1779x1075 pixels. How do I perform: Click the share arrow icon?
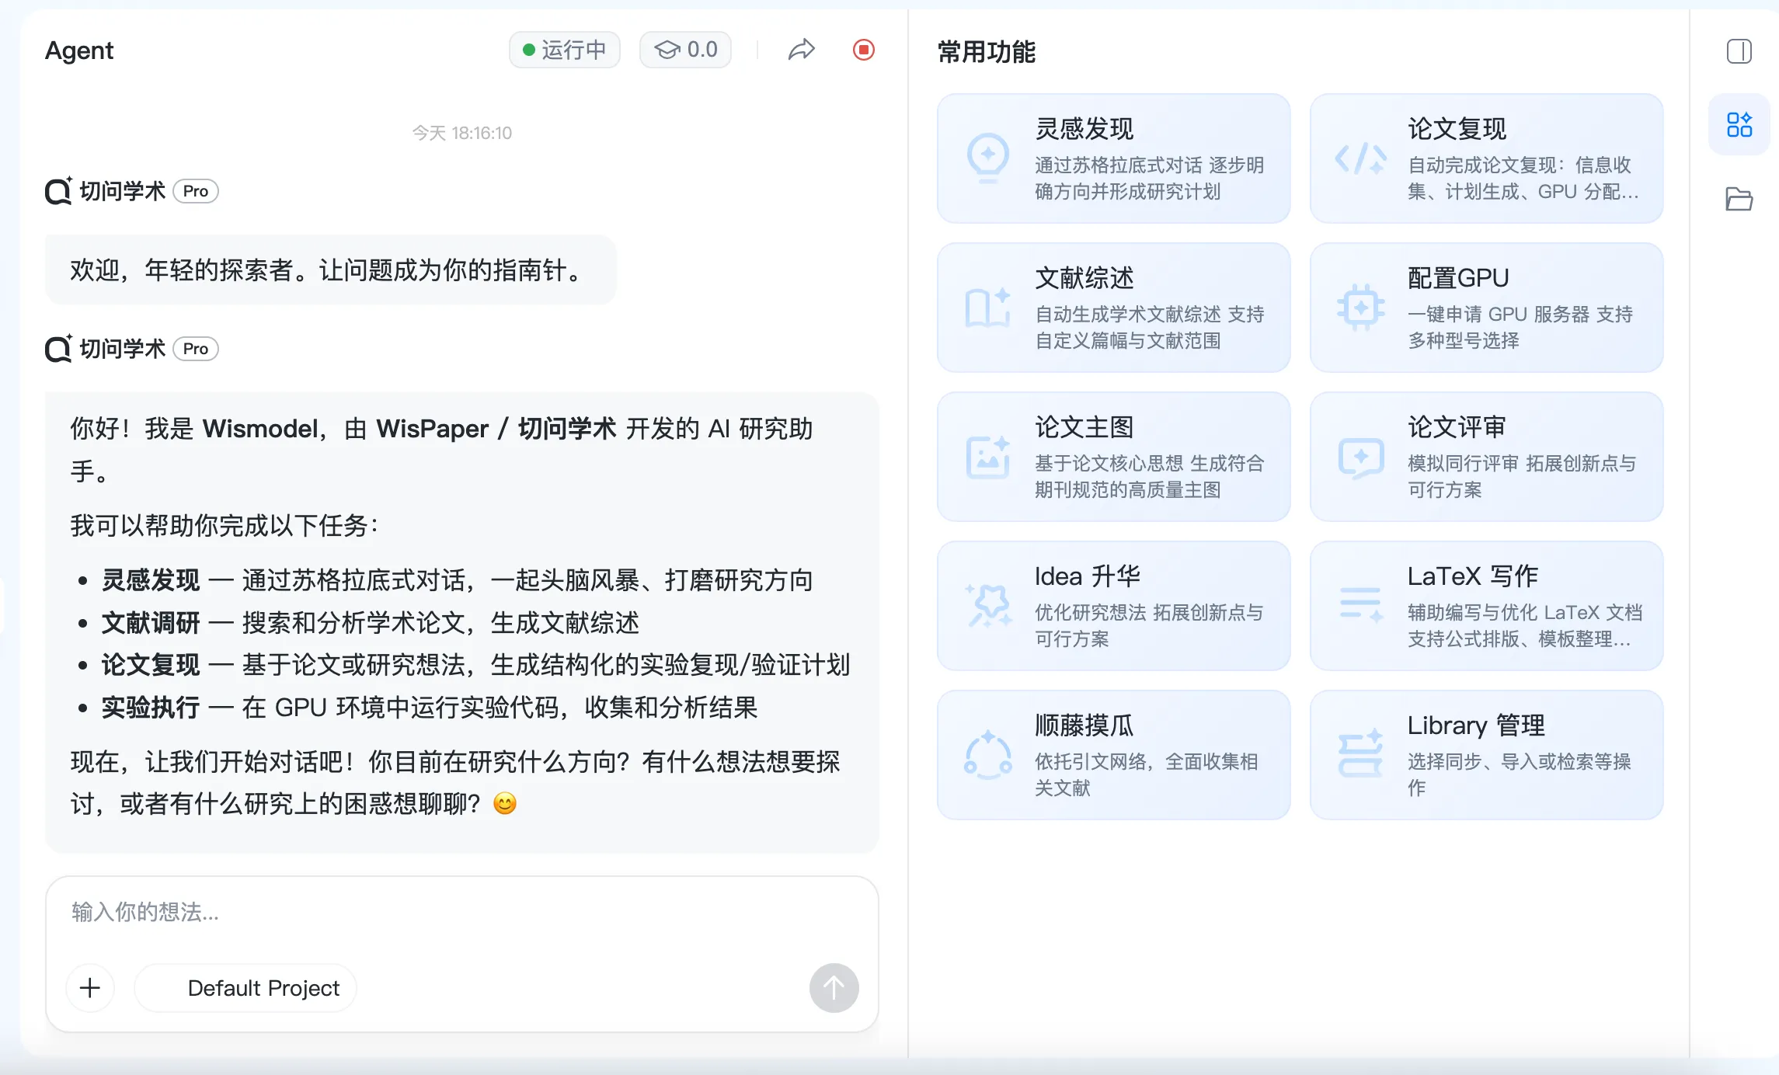tap(802, 50)
